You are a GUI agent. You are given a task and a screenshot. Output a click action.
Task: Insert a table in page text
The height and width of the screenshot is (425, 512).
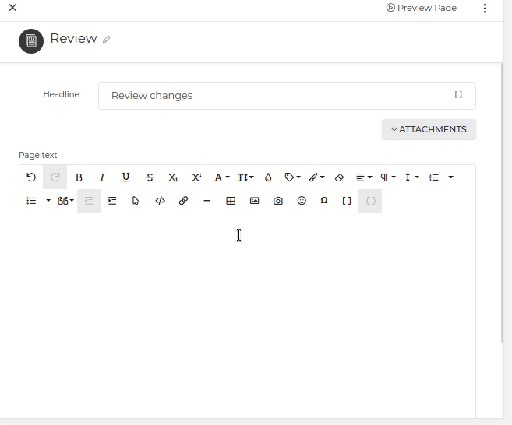(x=231, y=201)
